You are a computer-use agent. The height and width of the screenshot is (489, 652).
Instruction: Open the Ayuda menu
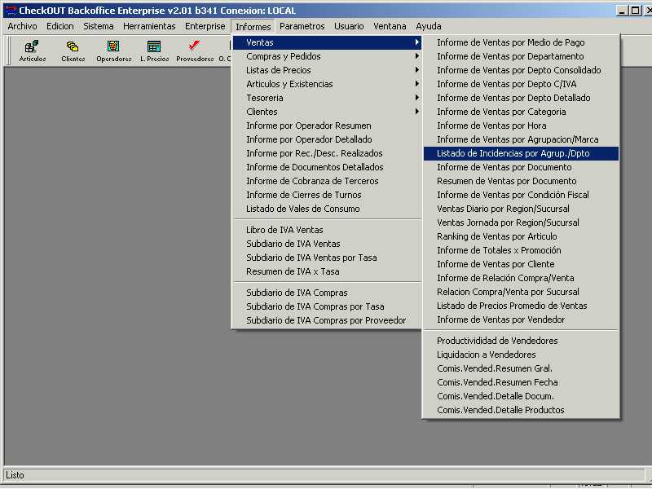[429, 26]
